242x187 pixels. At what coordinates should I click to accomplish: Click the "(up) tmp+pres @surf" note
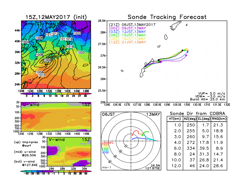click(x=26, y=144)
